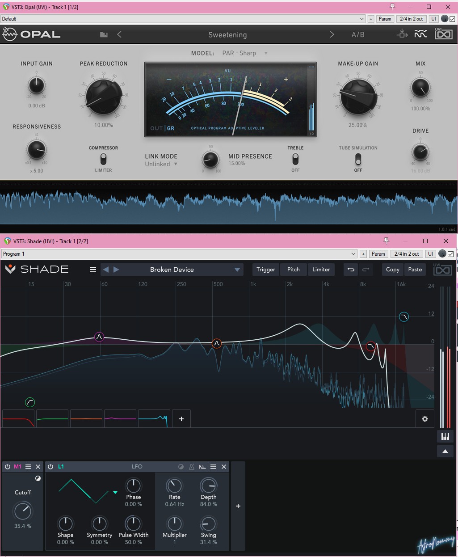458x557 pixels.
Task: Add a new filter band with plus button
Action: pyautogui.click(x=181, y=419)
